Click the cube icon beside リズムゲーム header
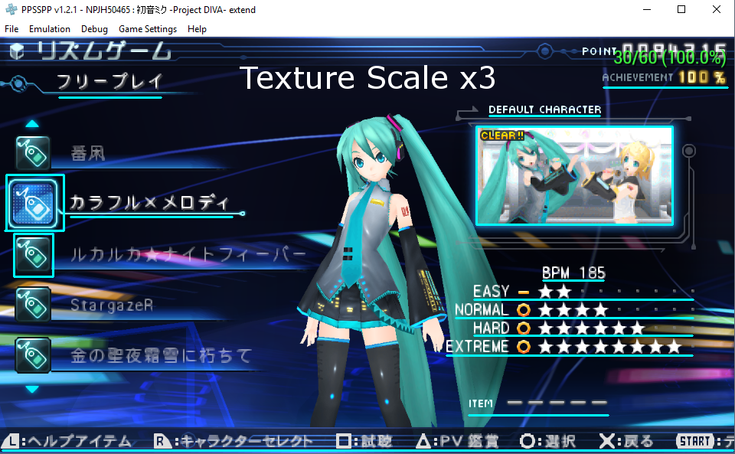735x454 pixels. click(x=19, y=51)
